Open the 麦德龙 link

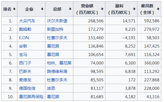tap(25, 80)
